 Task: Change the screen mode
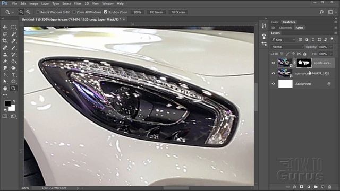(13, 116)
